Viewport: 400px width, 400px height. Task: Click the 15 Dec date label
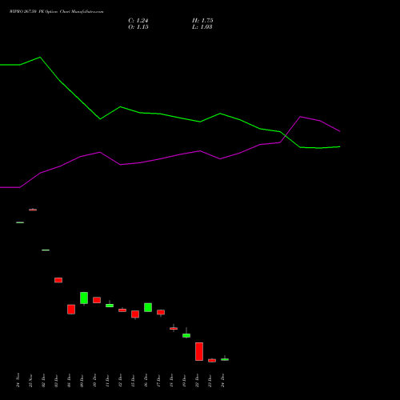133,381
